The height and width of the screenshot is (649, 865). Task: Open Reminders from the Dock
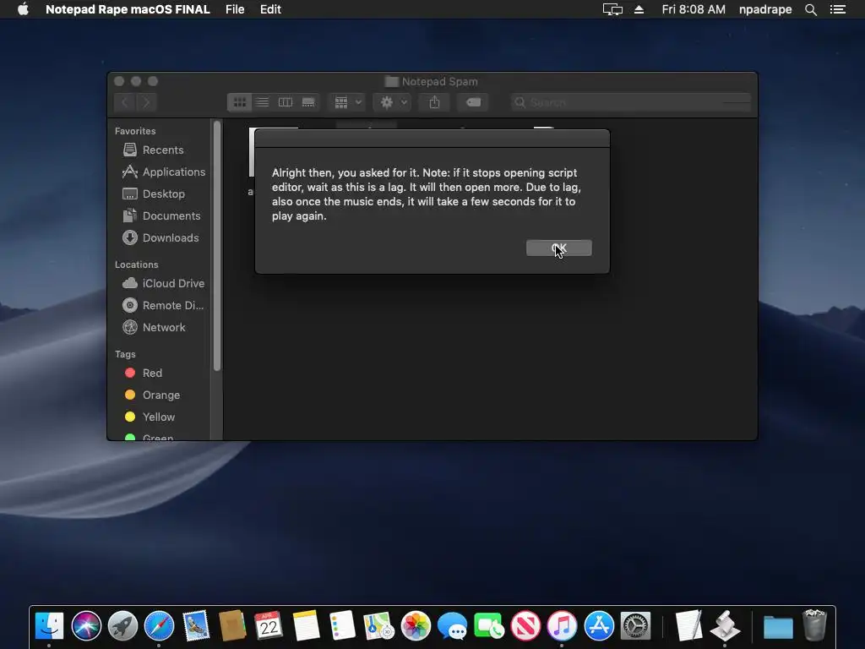tap(342, 626)
